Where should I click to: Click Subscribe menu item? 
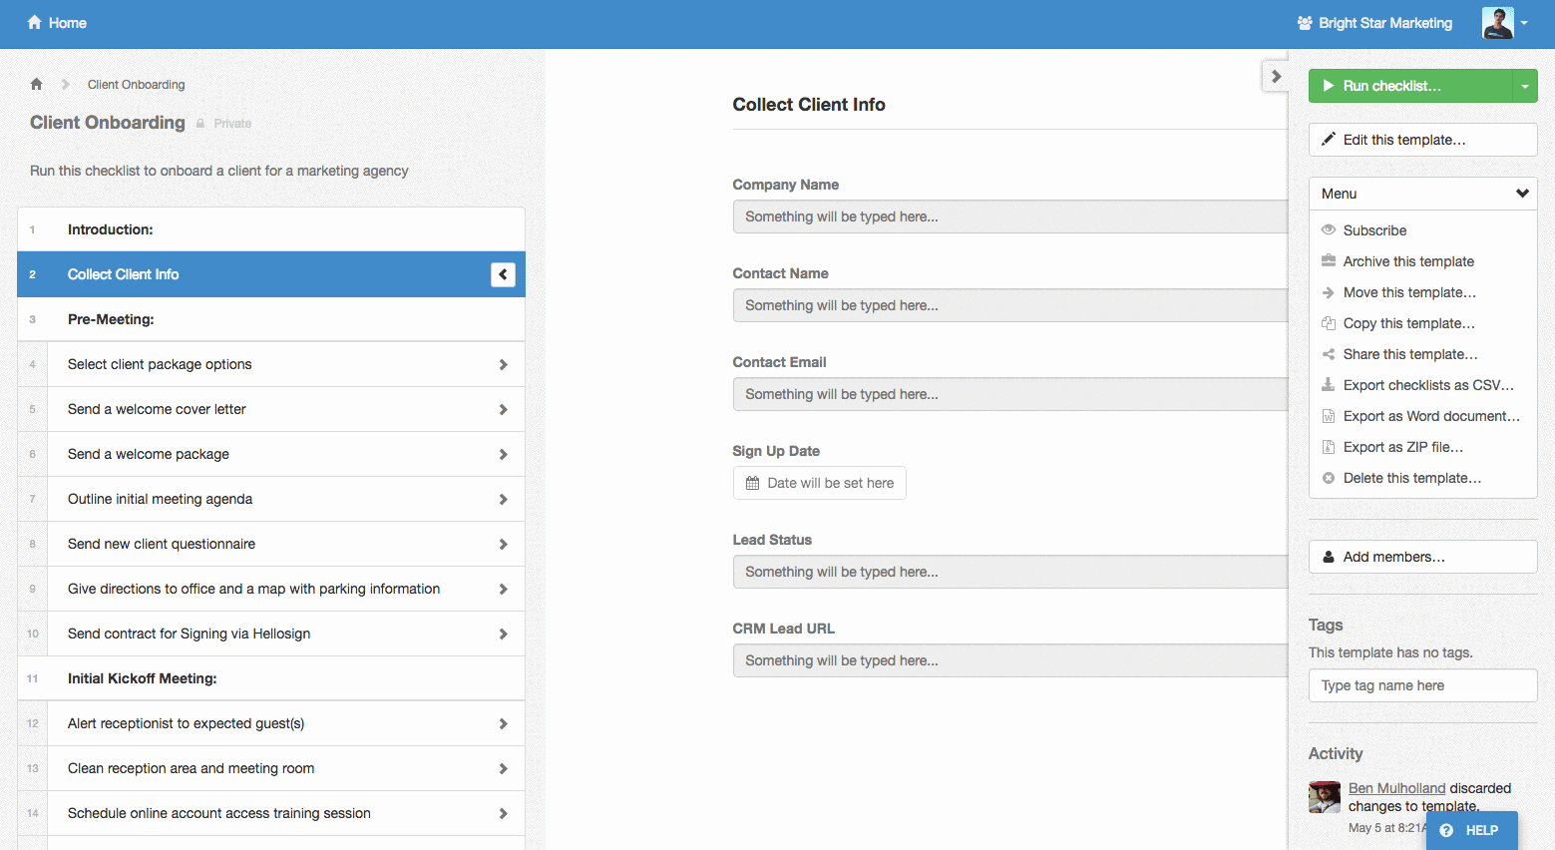pos(1374,230)
